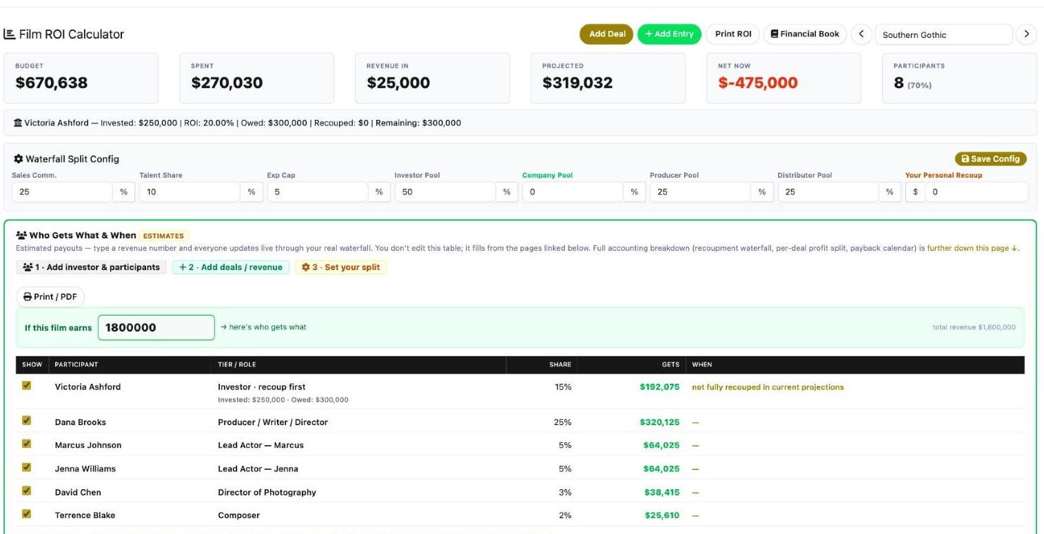Click the Composer role in Terrence Blake row
Screen dimensions: 1044x534
pyautogui.click(x=239, y=515)
